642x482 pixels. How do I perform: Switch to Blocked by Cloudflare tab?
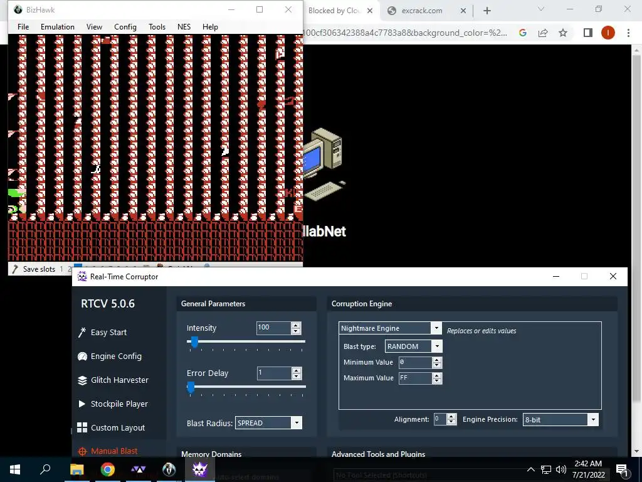[x=334, y=11]
